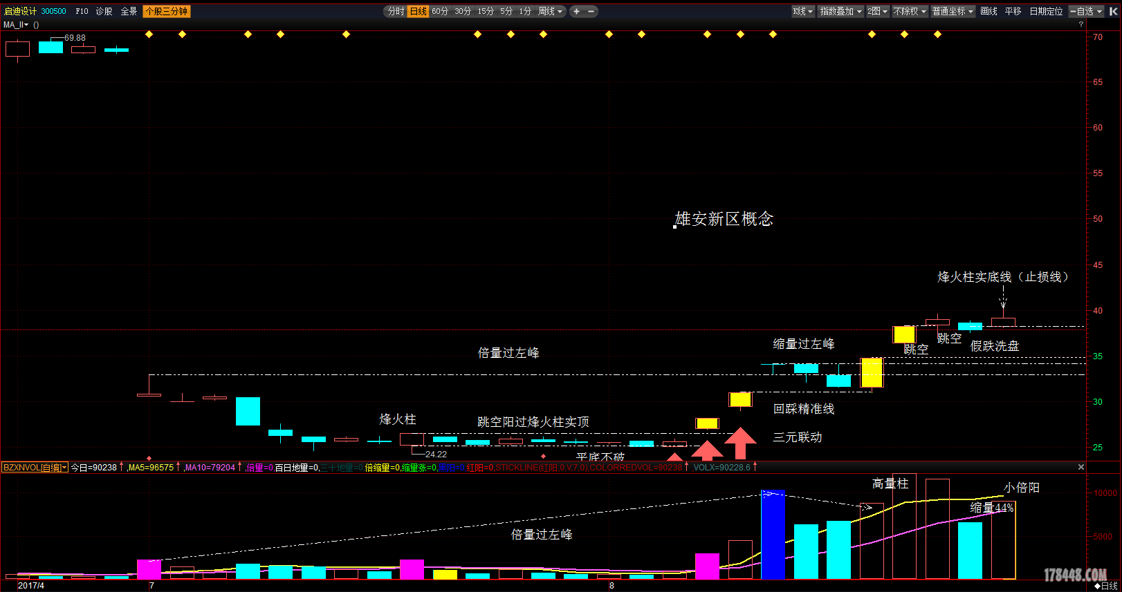Open the F10 company info tab
The width and height of the screenshot is (1122, 592).
tap(82, 11)
